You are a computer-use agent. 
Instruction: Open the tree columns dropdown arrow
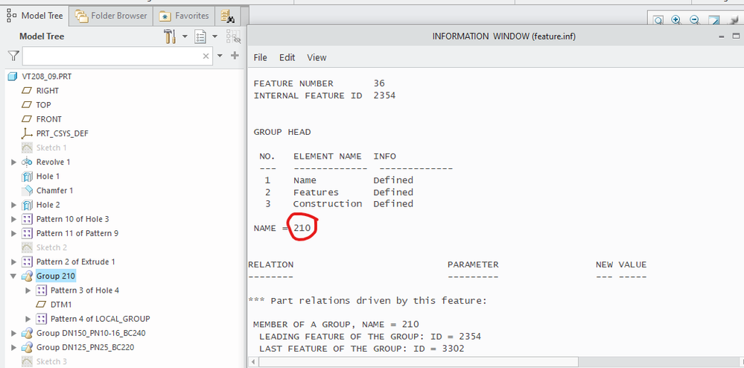(214, 37)
